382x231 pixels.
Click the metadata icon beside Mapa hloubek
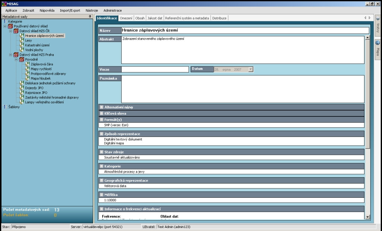[x=27, y=78]
